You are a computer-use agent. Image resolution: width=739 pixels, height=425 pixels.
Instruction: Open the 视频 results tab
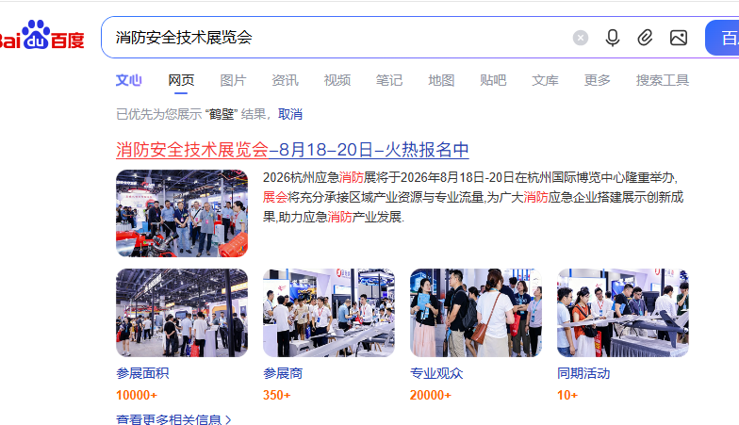pos(337,80)
